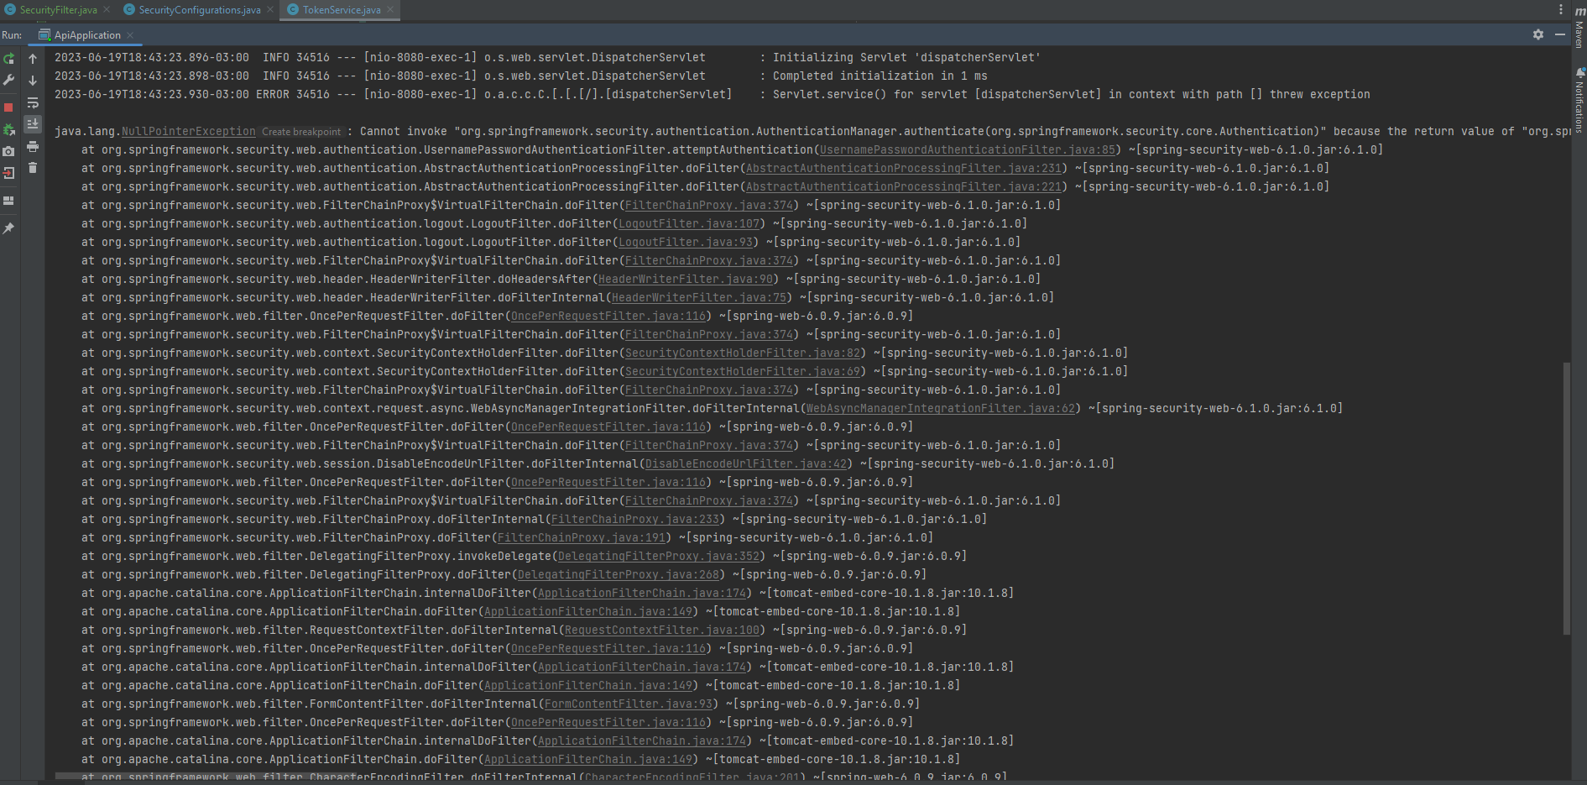
Task: Close the SecurityFilter.java tab
Action: pyautogui.click(x=107, y=10)
